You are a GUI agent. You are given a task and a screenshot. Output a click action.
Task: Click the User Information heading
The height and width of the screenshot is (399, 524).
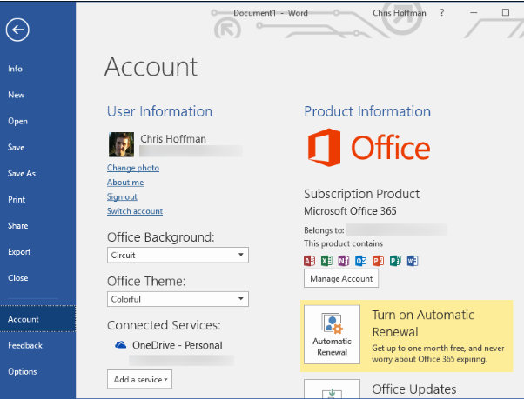pyautogui.click(x=160, y=111)
